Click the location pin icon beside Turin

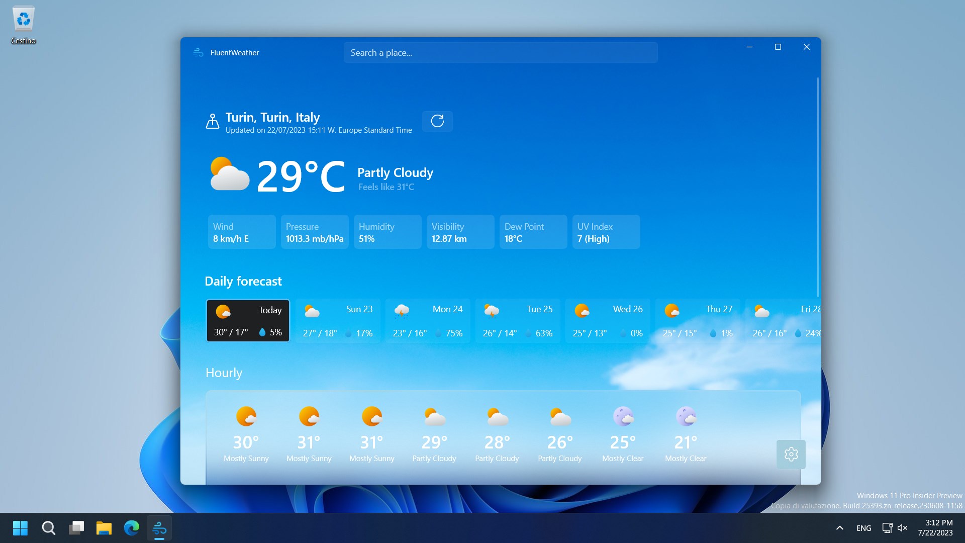click(213, 121)
